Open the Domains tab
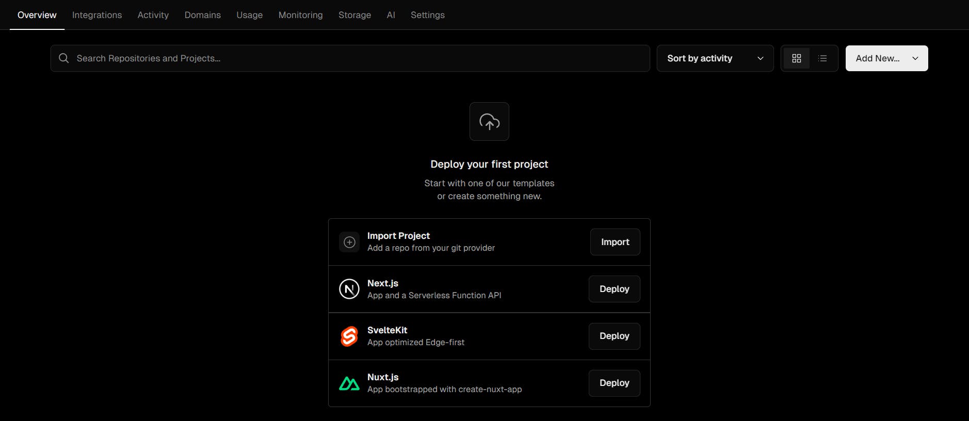Image resolution: width=969 pixels, height=421 pixels. [203, 15]
